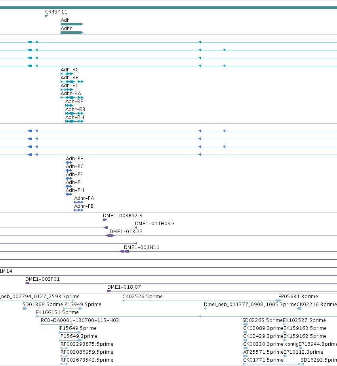The width and height of the screenshot is (337, 366).
Task: Select the CK02526.5prime EST label
Action: (x=143, y=297)
